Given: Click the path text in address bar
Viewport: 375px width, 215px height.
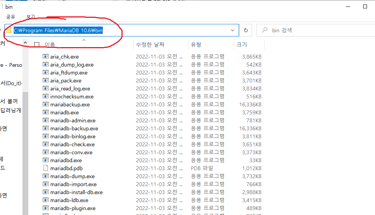Looking at the screenshot, I should coord(58,30).
